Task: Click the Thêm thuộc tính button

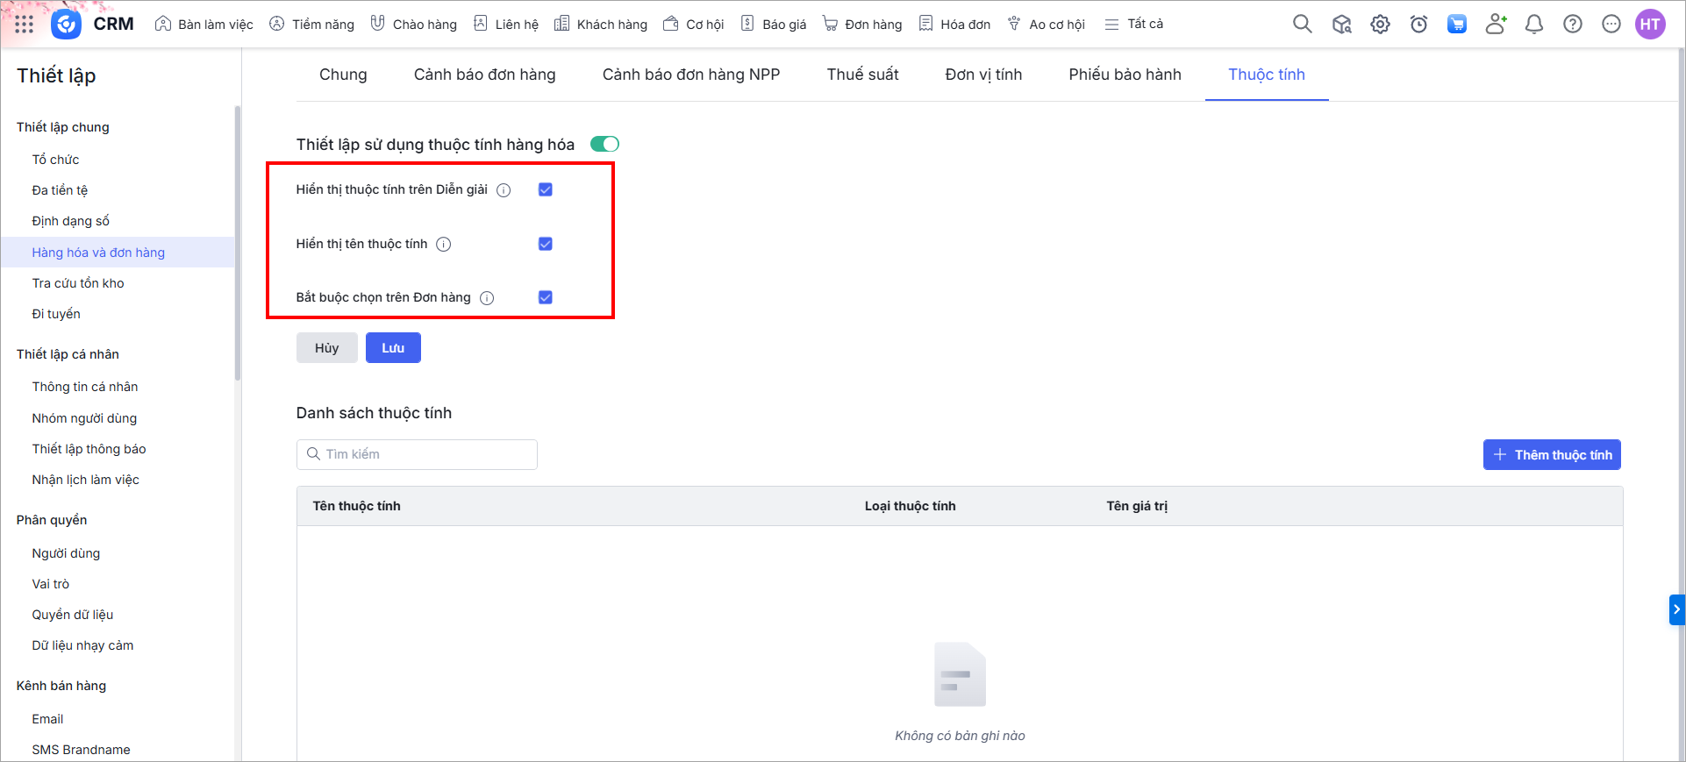Action: tap(1551, 455)
